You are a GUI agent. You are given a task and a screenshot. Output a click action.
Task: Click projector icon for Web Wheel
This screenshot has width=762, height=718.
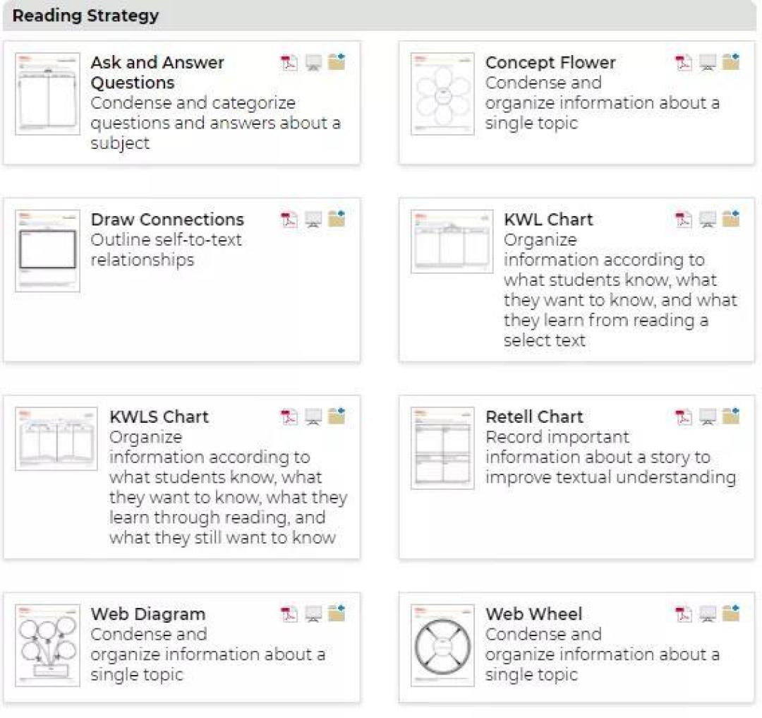(x=708, y=614)
